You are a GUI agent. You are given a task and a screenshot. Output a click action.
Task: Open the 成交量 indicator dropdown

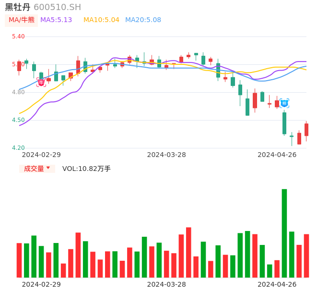click(37, 169)
